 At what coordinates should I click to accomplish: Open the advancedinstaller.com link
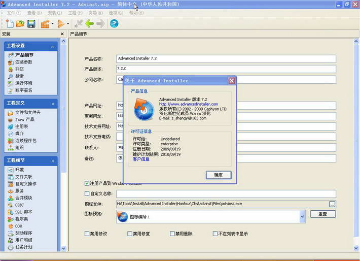click(x=188, y=104)
